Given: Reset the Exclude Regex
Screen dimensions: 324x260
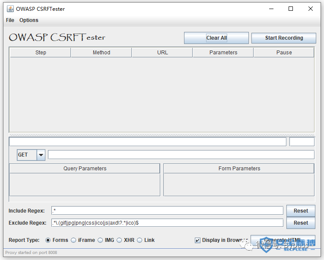Looking at the screenshot, I should click(x=301, y=223).
